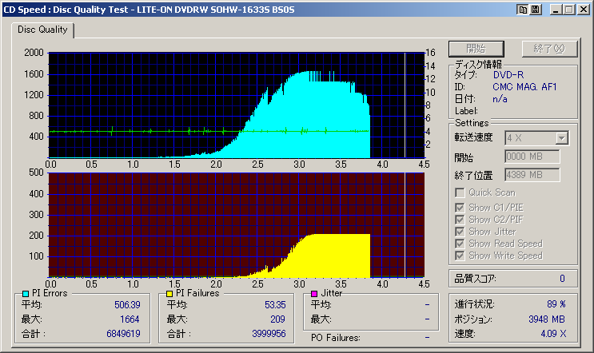Click the PI Errors 最大 value 1664

tap(130, 319)
